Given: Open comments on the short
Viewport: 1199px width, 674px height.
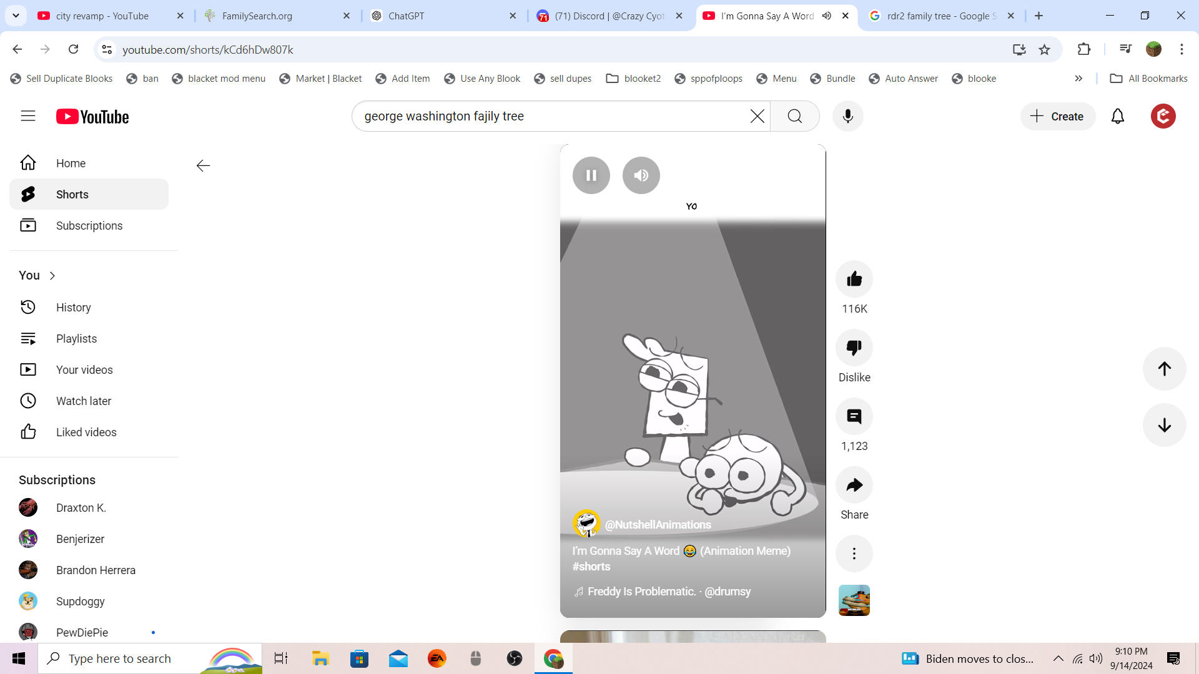Looking at the screenshot, I should 854,416.
